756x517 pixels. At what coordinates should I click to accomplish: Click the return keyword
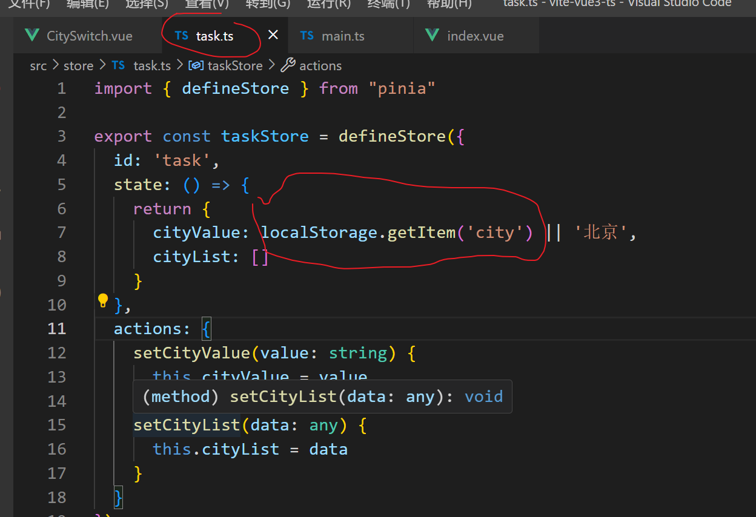point(162,209)
